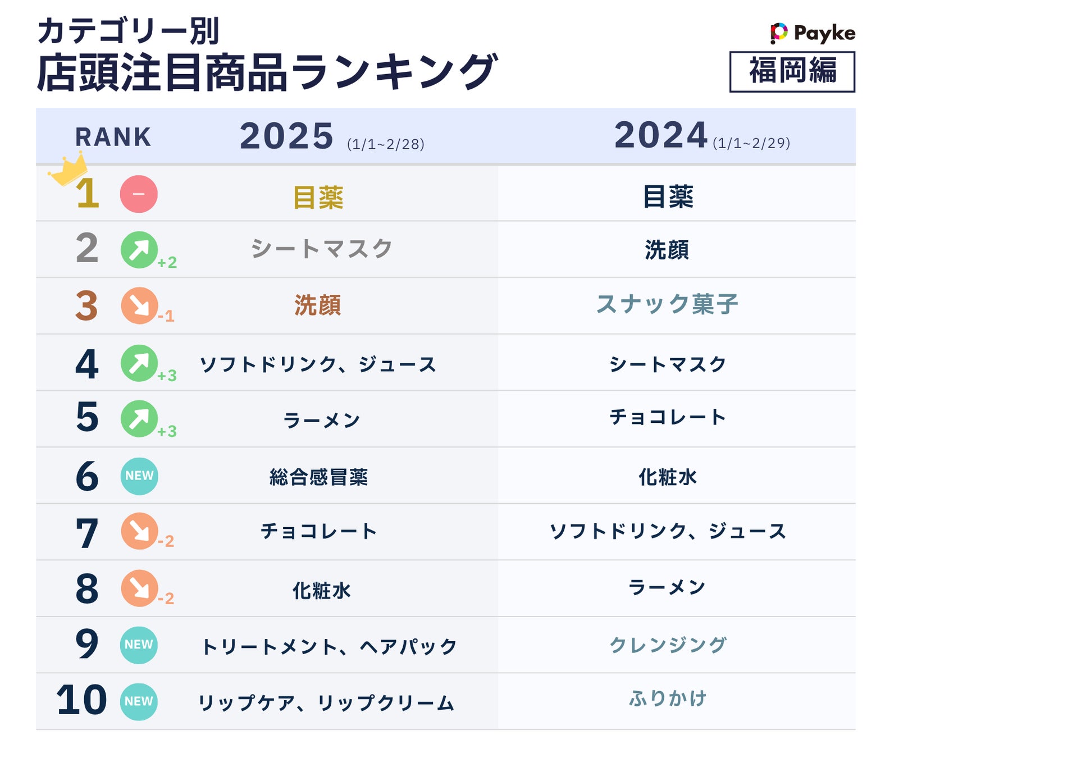
Task: Click the orange down arrow at rank 7
Action: click(x=139, y=531)
